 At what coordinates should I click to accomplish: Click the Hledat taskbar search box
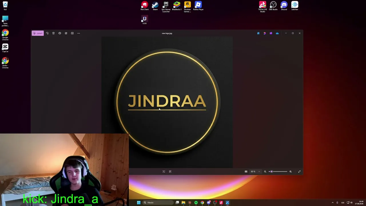158,203
